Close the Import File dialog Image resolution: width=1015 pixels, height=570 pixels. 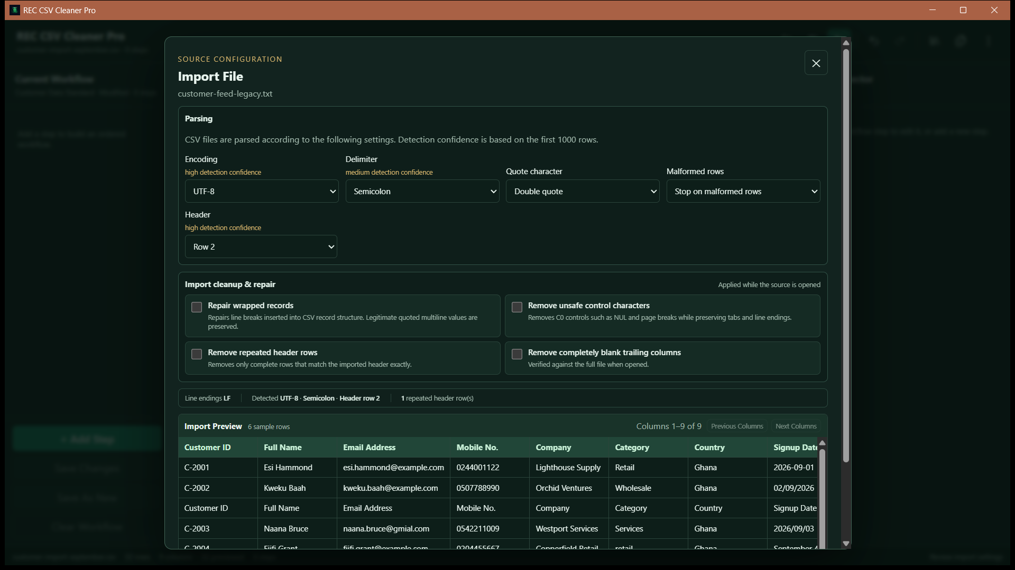816,63
